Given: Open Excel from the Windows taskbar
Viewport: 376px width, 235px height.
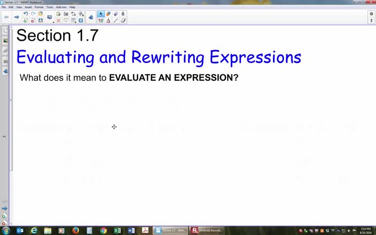Looking at the screenshot, I should [x=117, y=230].
